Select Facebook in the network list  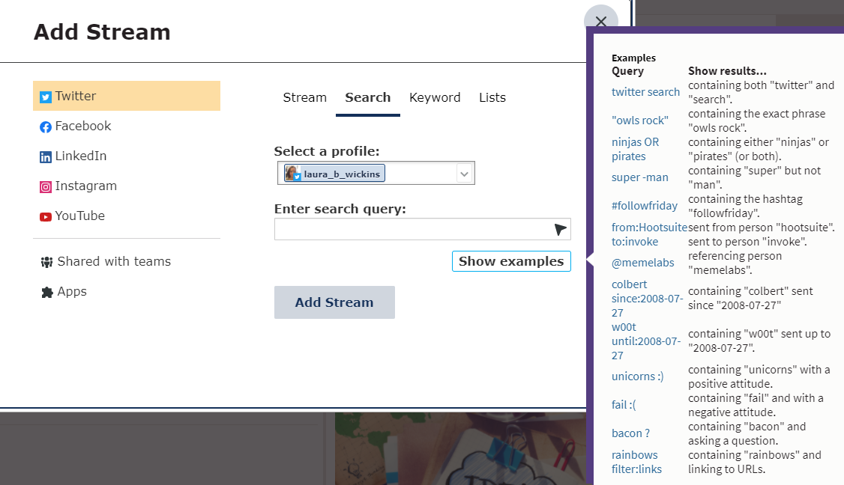coord(127,126)
